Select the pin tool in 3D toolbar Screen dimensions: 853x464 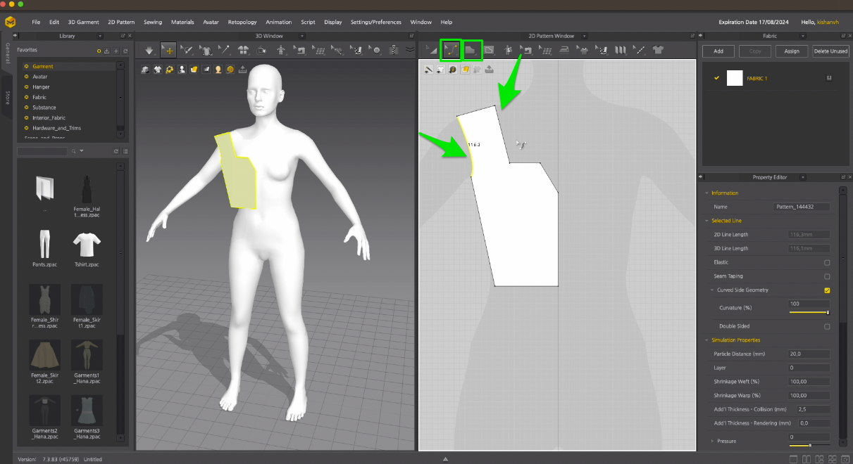click(225, 50)
